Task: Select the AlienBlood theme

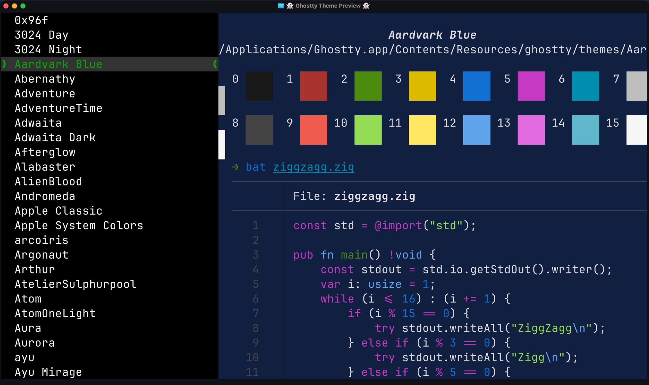Action: click(x=48, y=181)
